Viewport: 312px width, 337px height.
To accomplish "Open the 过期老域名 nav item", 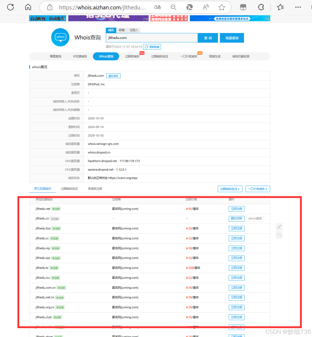I will click(132, 56).
